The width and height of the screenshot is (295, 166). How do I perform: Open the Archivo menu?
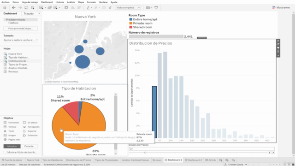click(6, 2)
